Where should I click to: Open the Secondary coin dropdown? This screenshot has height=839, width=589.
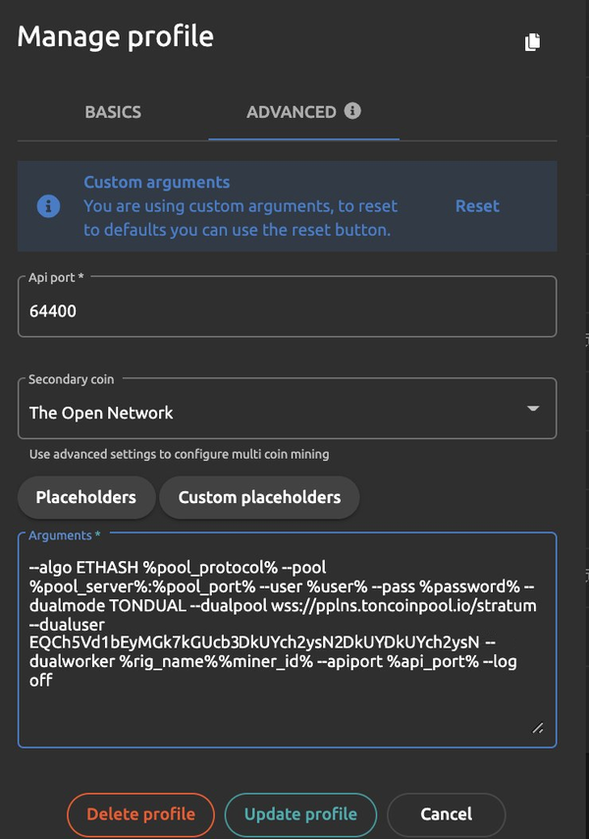coord(275,413)
